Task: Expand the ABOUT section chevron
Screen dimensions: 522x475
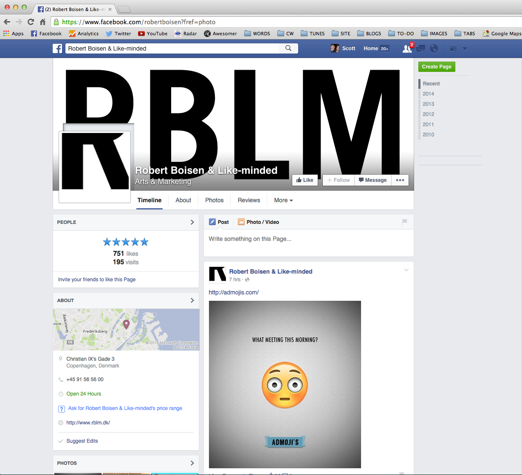Action: click(x=192, y=300)
